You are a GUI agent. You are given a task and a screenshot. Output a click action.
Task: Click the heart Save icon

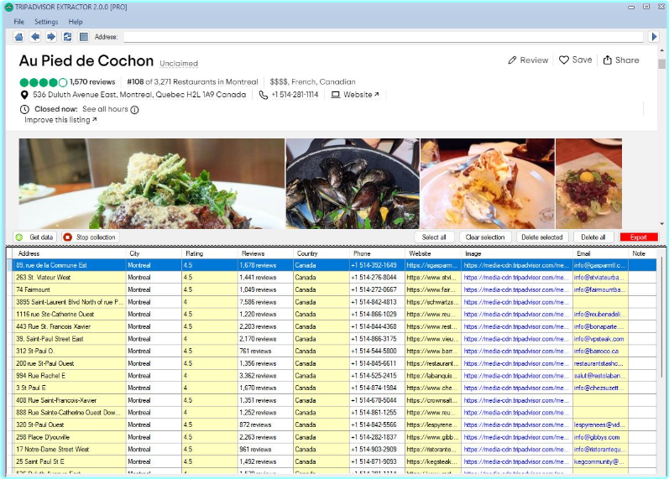[x=563, y=60]
